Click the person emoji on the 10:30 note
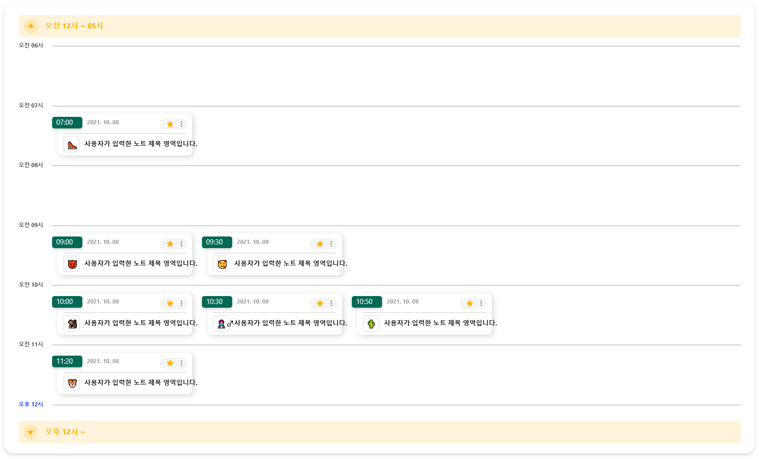This screenshot has height=459, width=759. 222,324
